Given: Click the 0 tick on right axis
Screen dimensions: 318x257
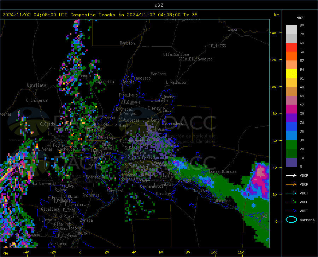Looking at the screenshot, I should 276,221.
